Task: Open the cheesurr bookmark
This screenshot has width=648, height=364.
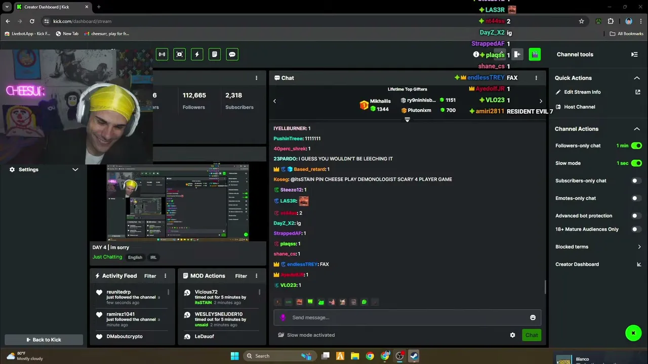Action: (x=107, y=34)
